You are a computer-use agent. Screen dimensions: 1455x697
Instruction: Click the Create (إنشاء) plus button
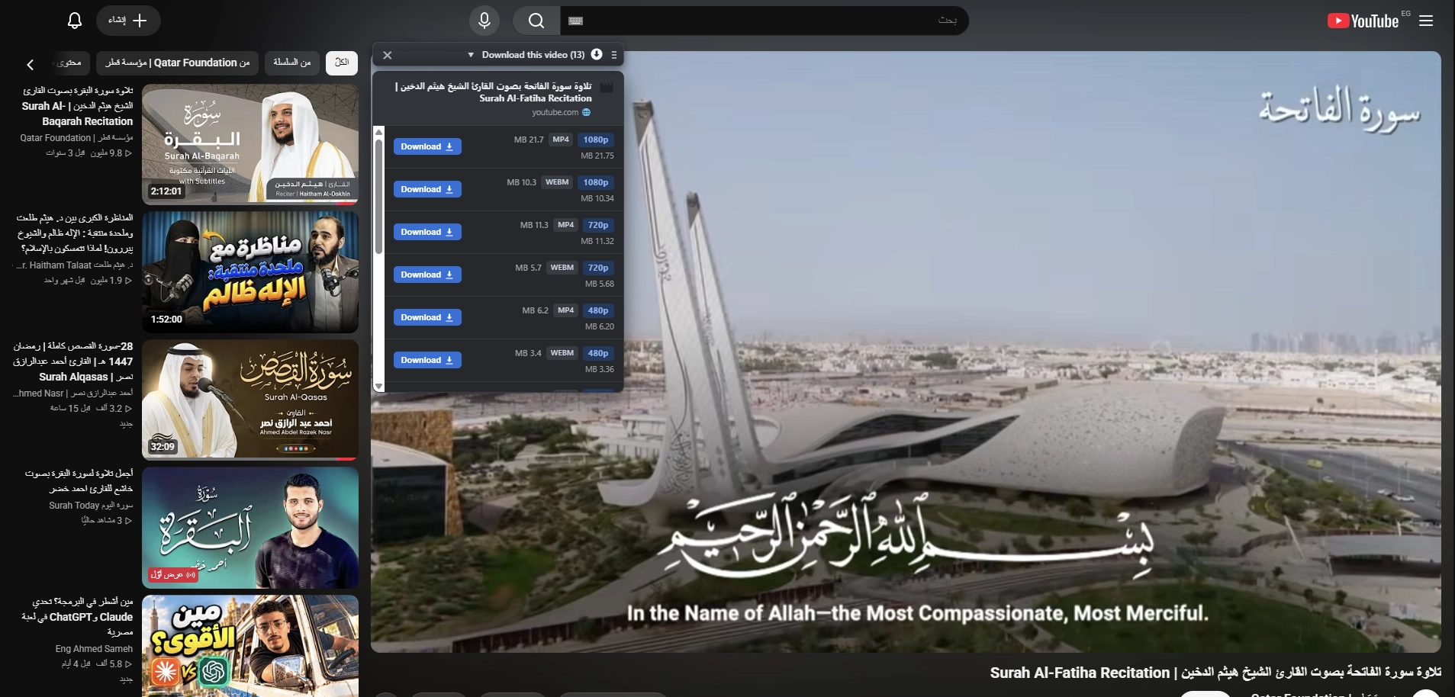tap(128, 21)
